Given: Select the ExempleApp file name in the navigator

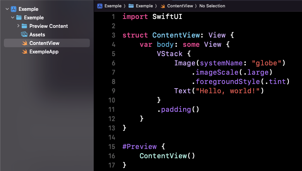Looking at the screenshot, I should 44,51.
